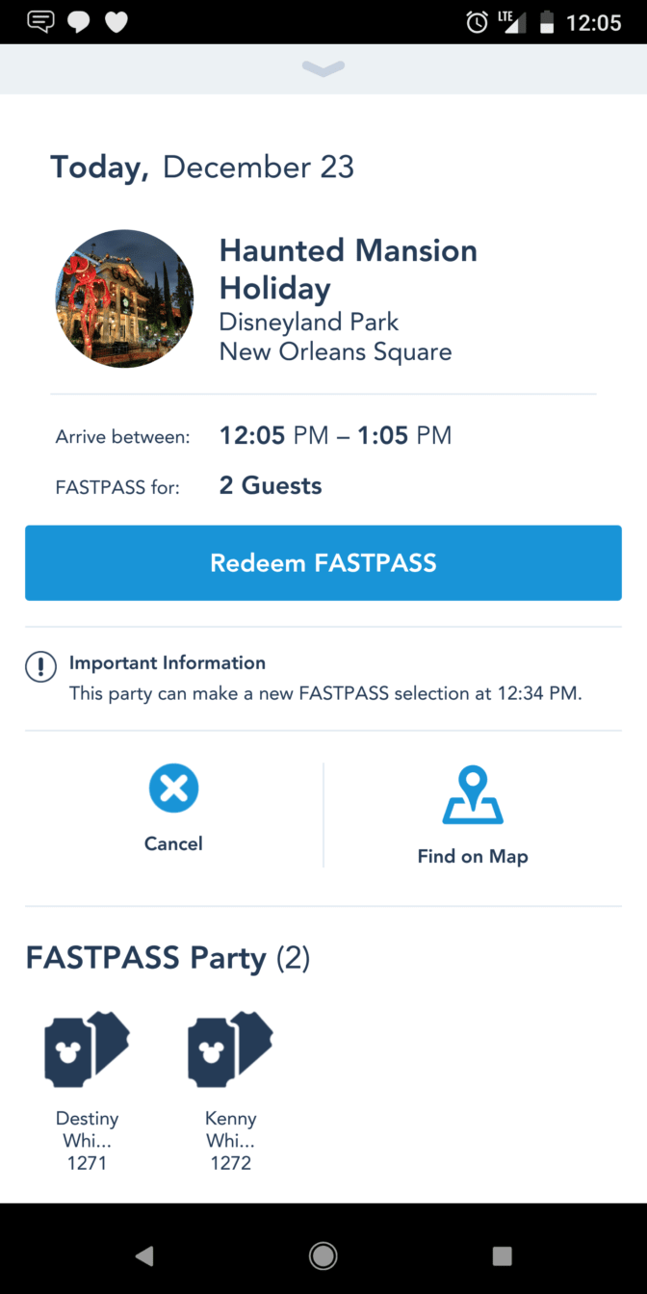Tap the Destiny Whi... 1271 guest name
647x1294 pixels.
point(87,1141)
